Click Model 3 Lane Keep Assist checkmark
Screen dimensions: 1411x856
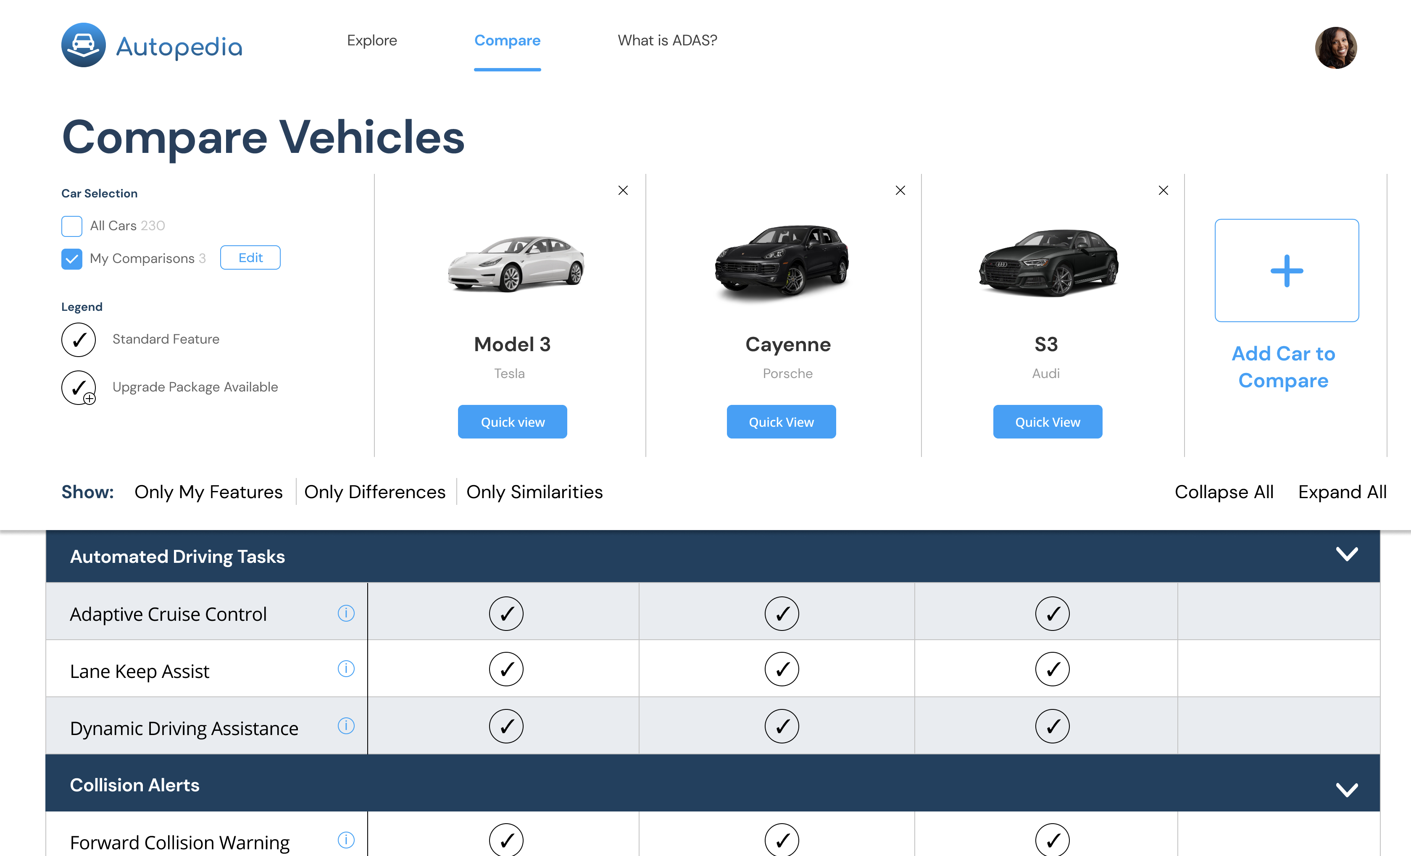tap(506, 669)
